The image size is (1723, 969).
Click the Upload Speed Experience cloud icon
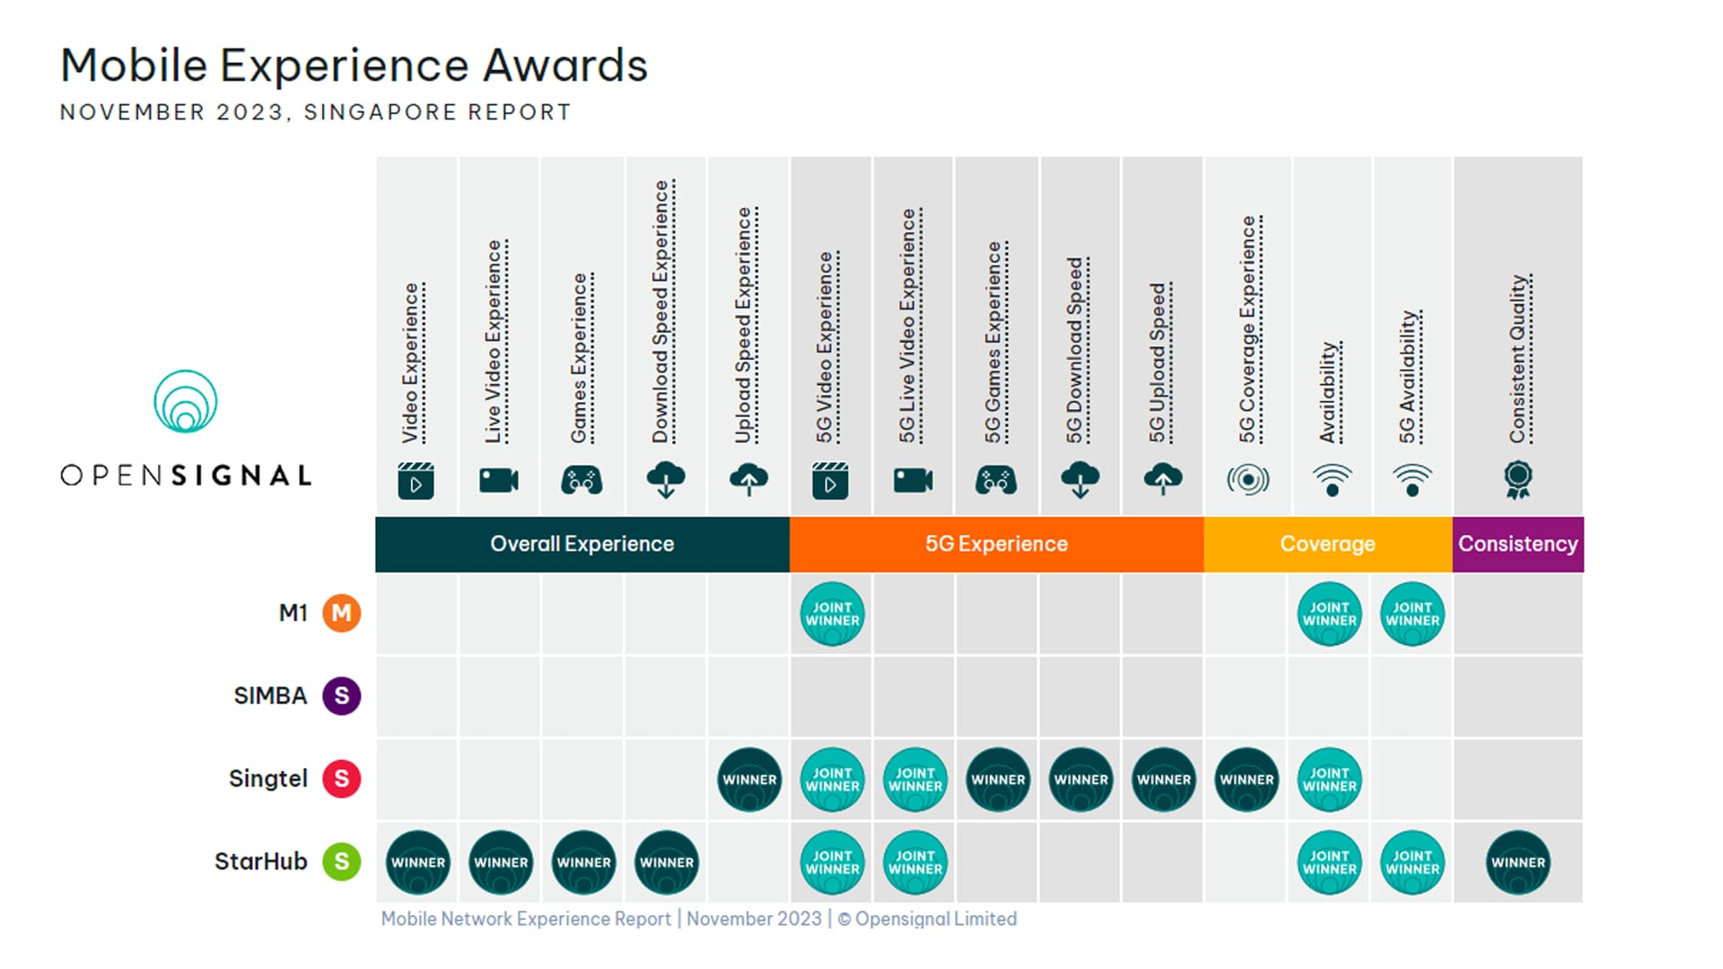tap(748, 480)
